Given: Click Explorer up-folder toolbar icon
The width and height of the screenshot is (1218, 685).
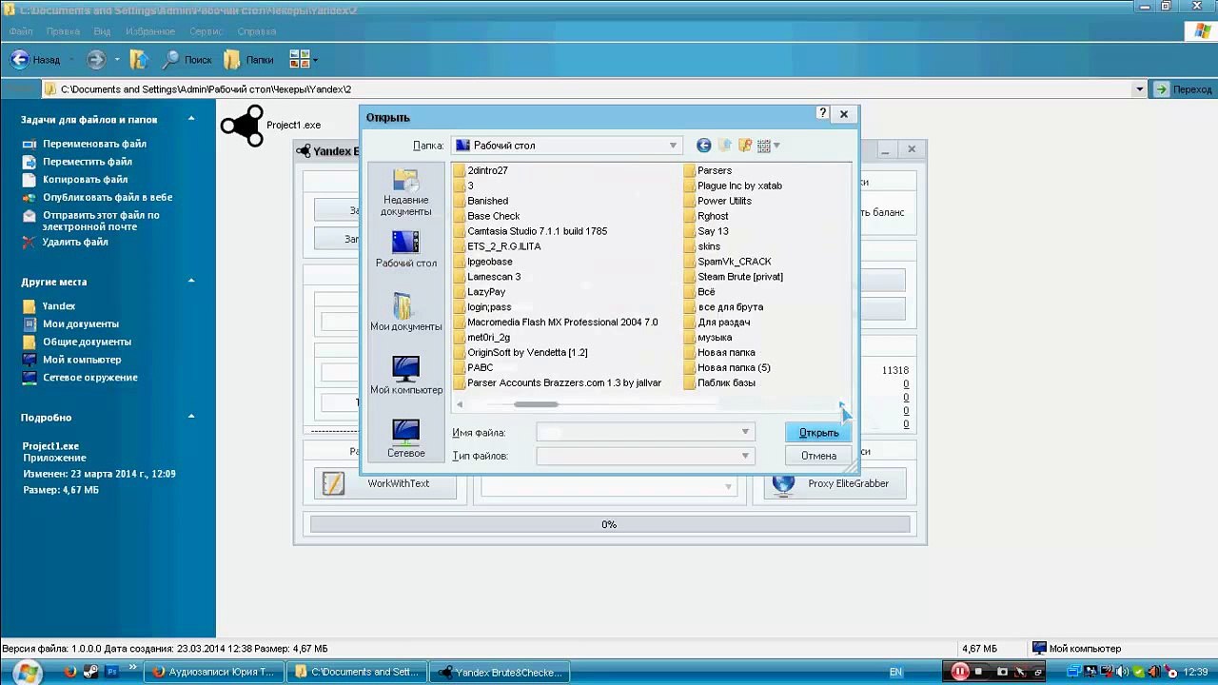Looking at the screenshot, I should click(139, 60).
